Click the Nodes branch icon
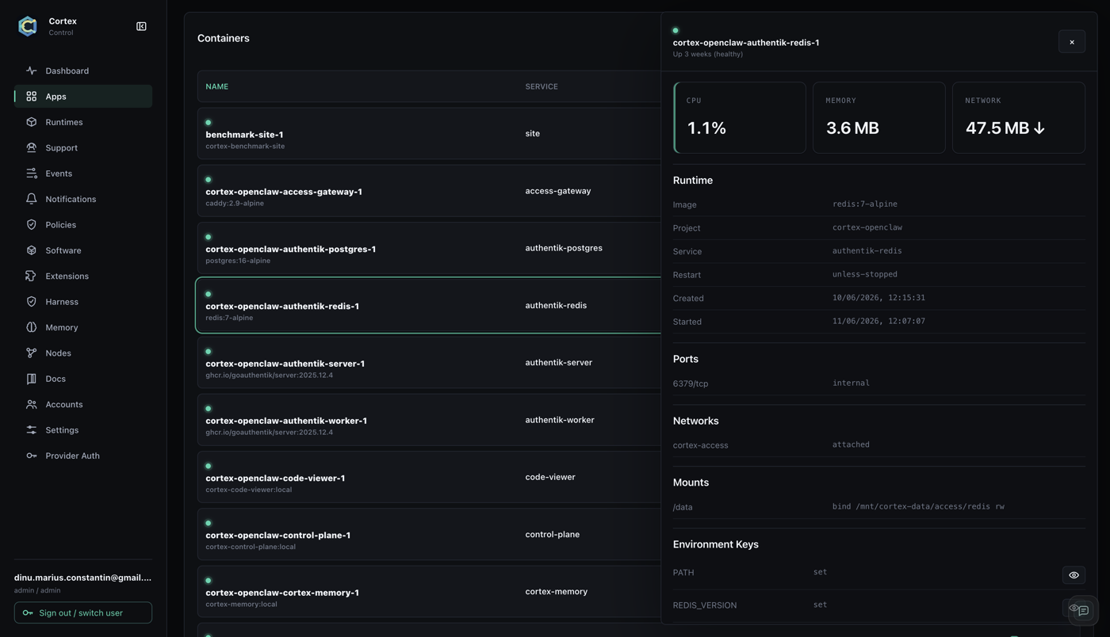The height and width of the screenshot is (637, 1110). click(x=32, y=353)
